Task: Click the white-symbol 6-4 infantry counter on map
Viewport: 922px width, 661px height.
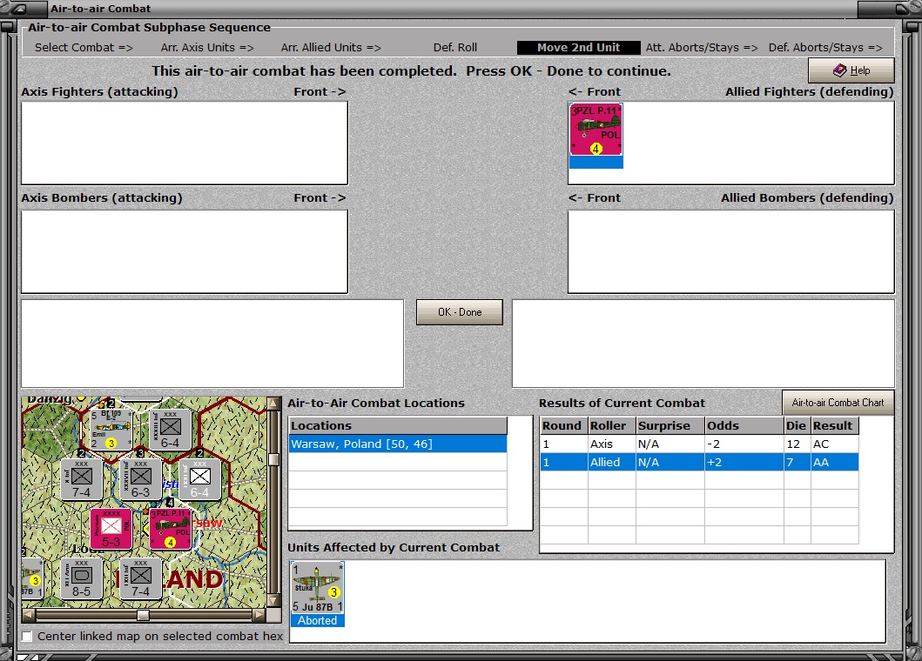Action: pyautogui.click(x=200, y=479)
